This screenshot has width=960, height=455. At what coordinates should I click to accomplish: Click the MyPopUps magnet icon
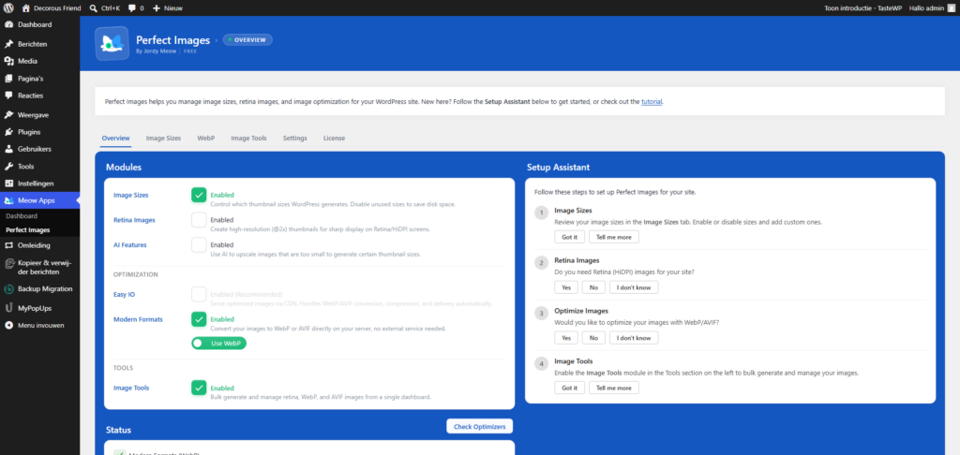click(x=8, y=308)
